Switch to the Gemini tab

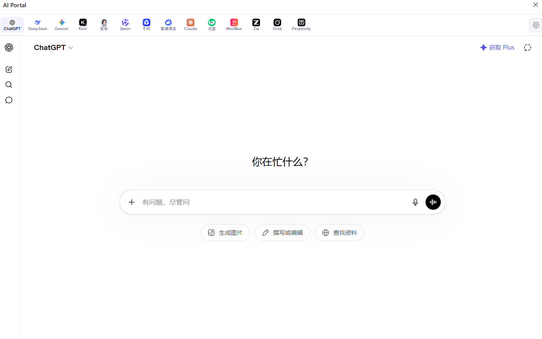click(61, 25)
